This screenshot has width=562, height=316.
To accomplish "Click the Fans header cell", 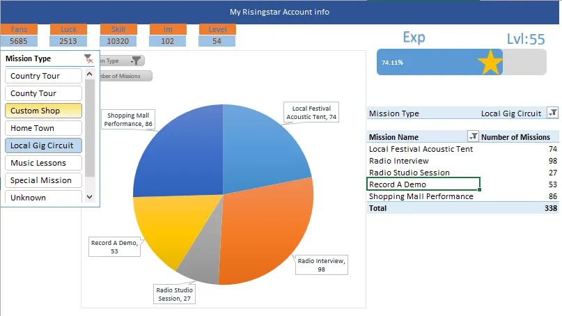I will tap(19, 29).
